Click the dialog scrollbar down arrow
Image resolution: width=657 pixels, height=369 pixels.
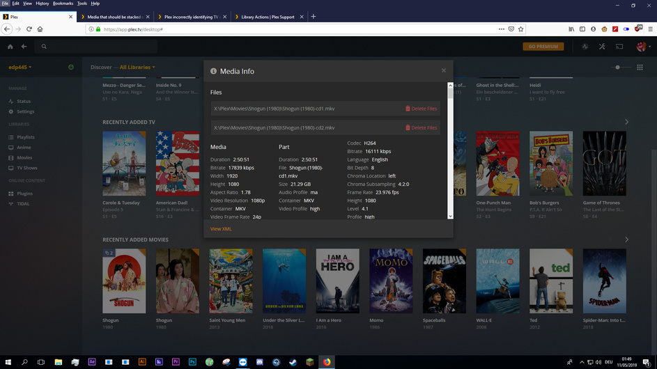pyautogui.click(x=451, y=216)
